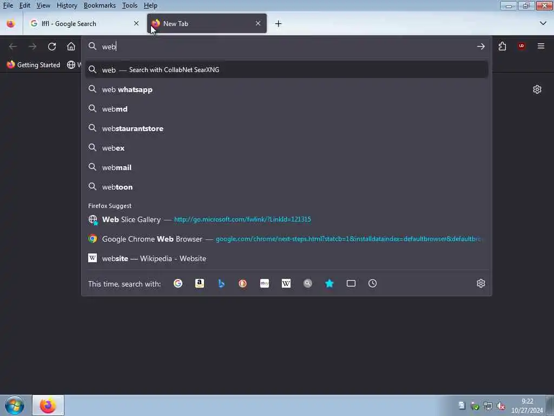This screenshot has height=416, width=554.
Task: Open the Firefox application hamburger menu
Action: tap(540, 47)
